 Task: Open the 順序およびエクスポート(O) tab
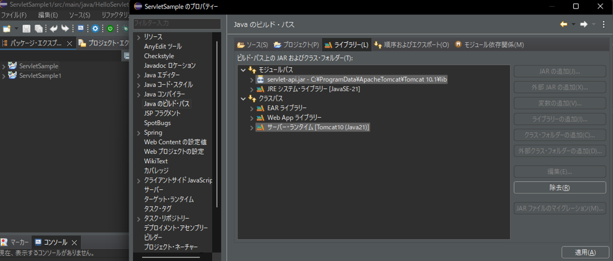click(412, 45)
